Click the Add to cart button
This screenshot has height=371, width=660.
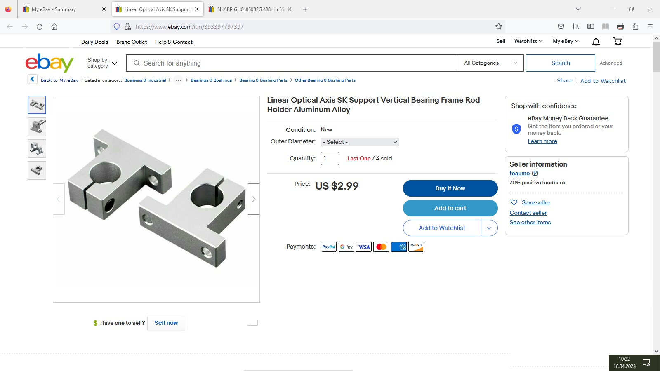[x=450, y=208]
